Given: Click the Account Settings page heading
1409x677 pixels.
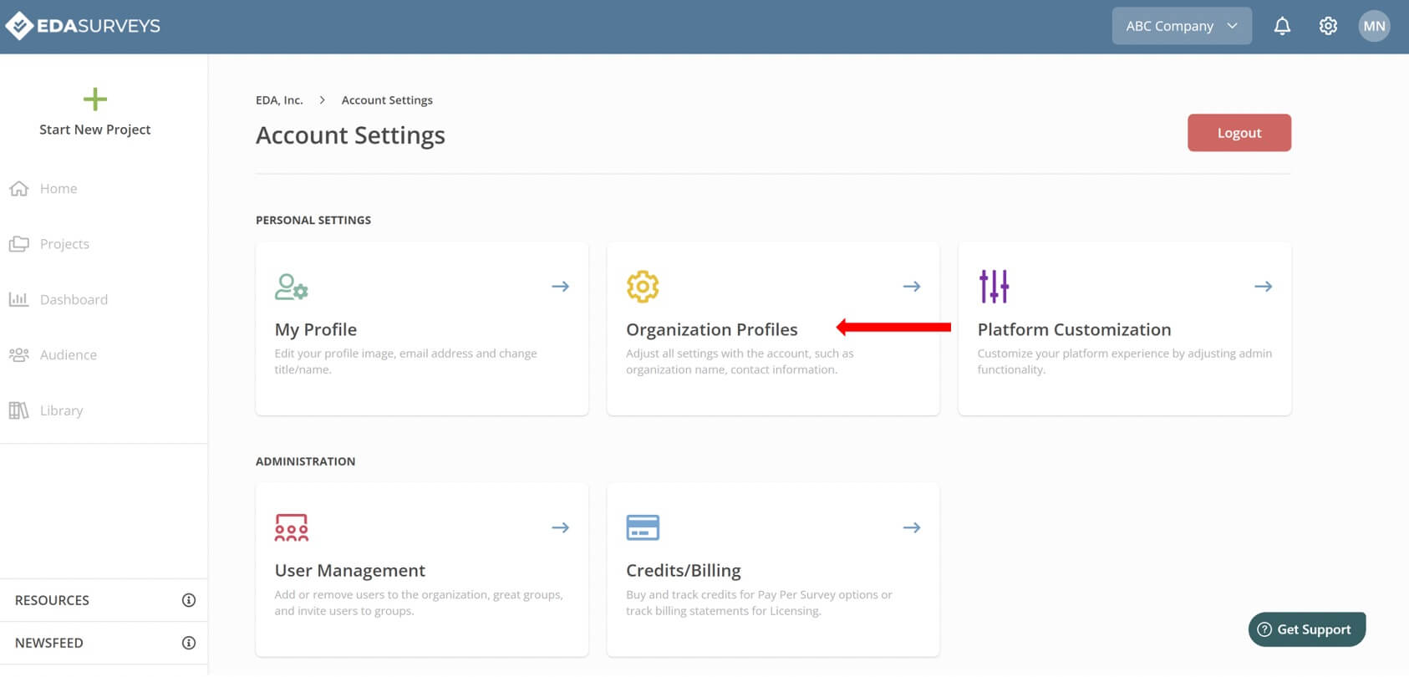Looking at the screenshot, I should 350,135.
